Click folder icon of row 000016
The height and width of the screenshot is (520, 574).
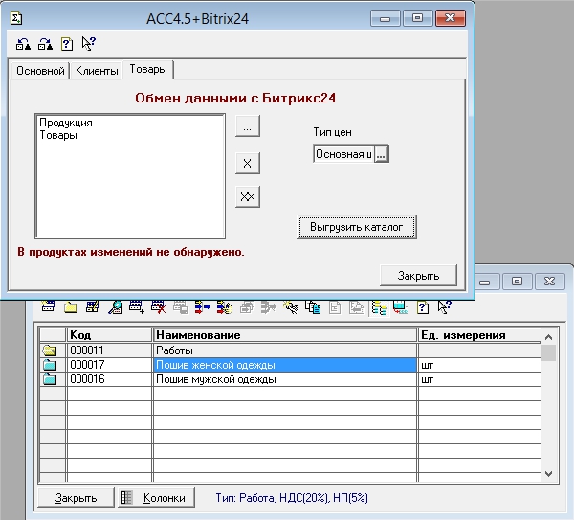(x=50, y=379)
